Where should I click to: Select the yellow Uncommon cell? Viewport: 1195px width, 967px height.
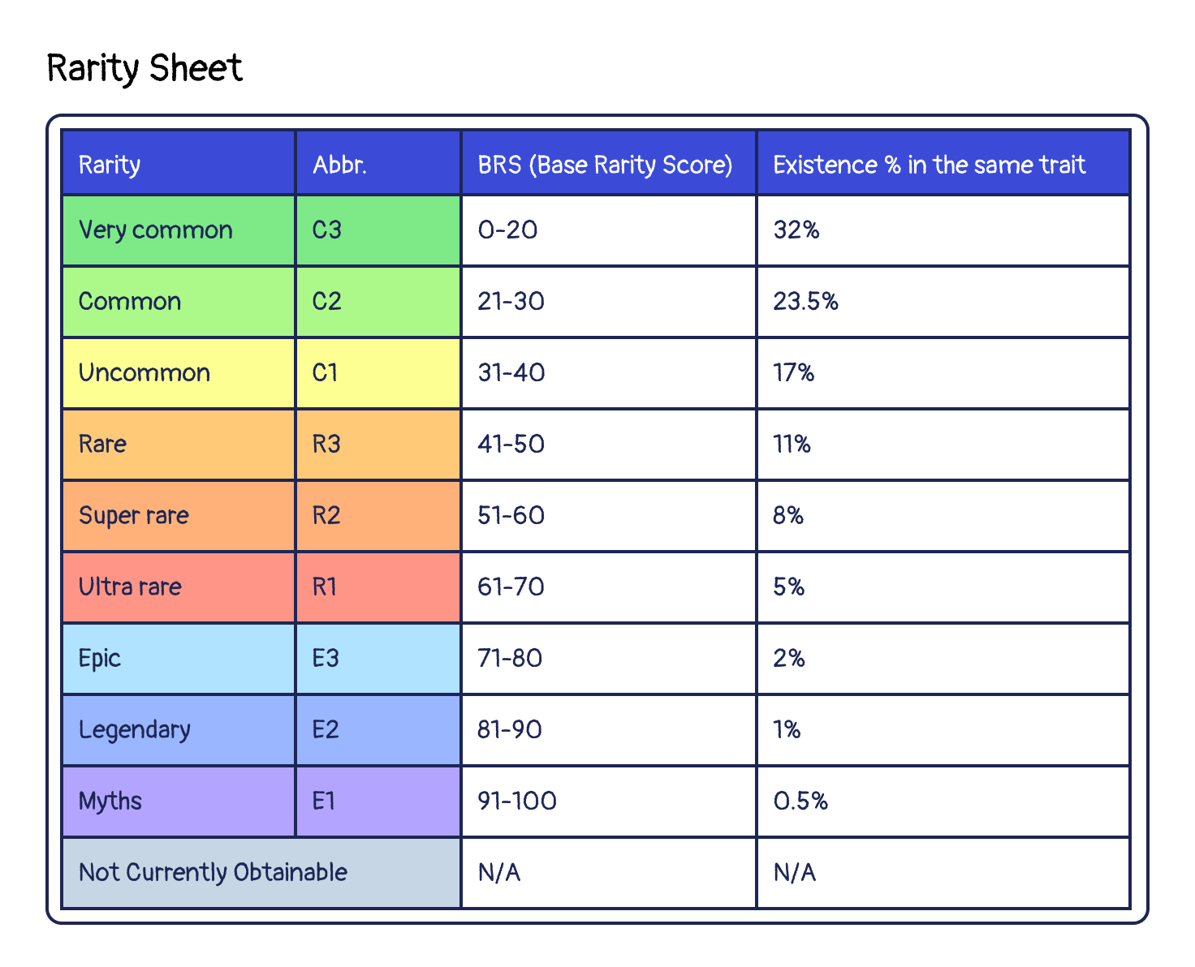point(179,373)
